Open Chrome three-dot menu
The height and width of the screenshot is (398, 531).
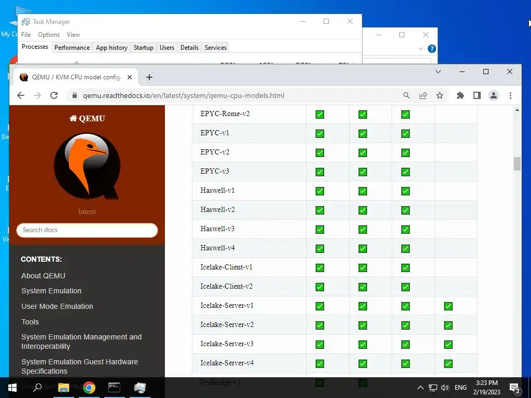[510, 95]
